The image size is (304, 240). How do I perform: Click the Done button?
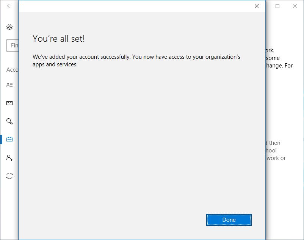(x=229, y=220)
